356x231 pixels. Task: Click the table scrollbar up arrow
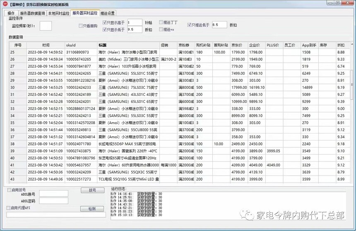point(352,44)
